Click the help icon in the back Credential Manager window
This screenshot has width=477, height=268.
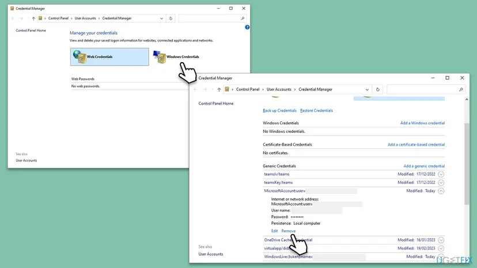click(247, 27)
